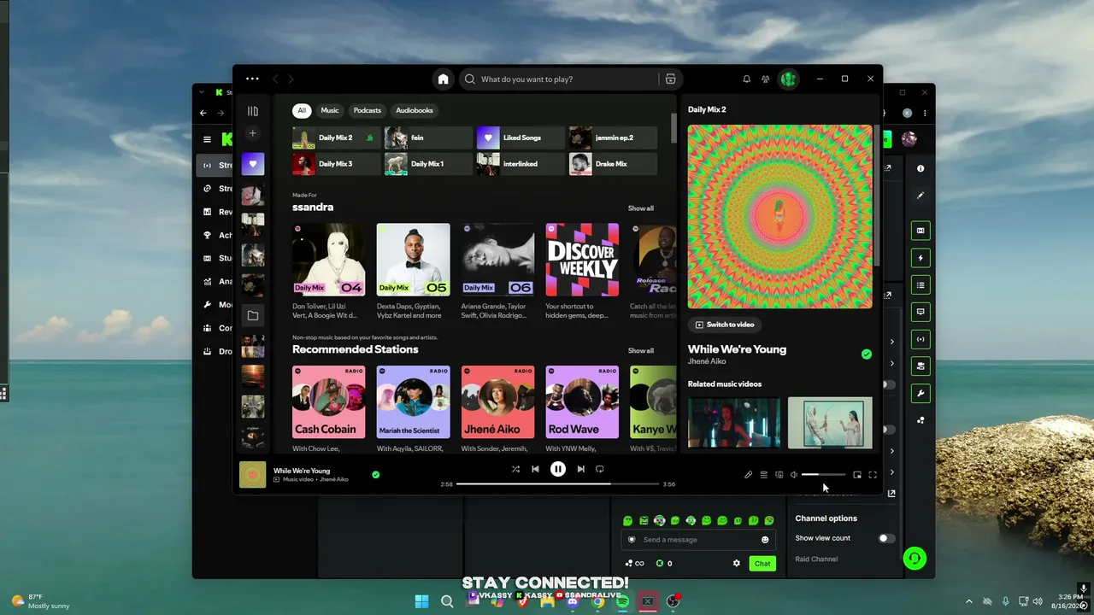Select the Audiobooks filter chip
This screenshot has height=615, width=1094.
point(415,110)
